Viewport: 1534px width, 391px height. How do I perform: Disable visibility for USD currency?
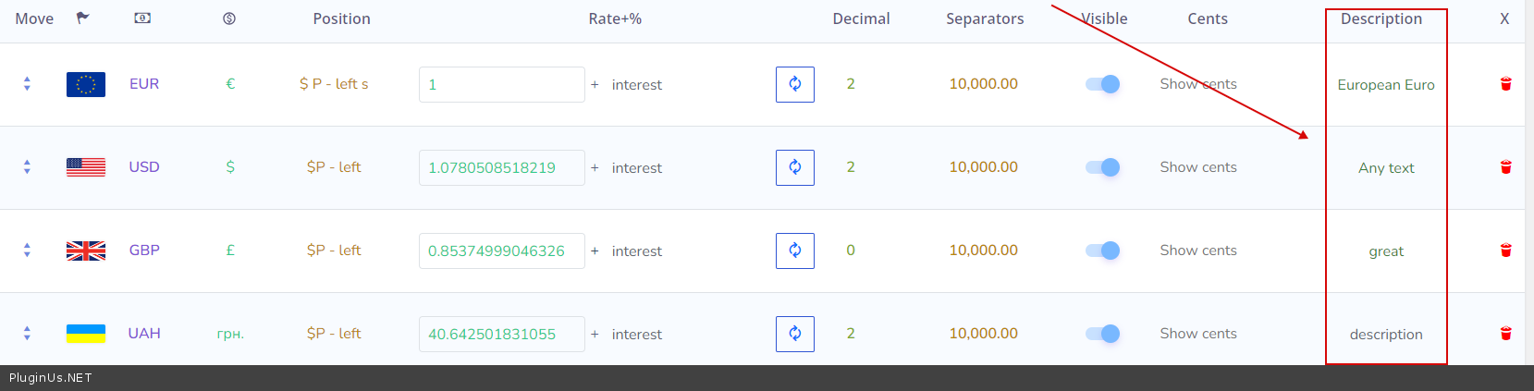1102,167
